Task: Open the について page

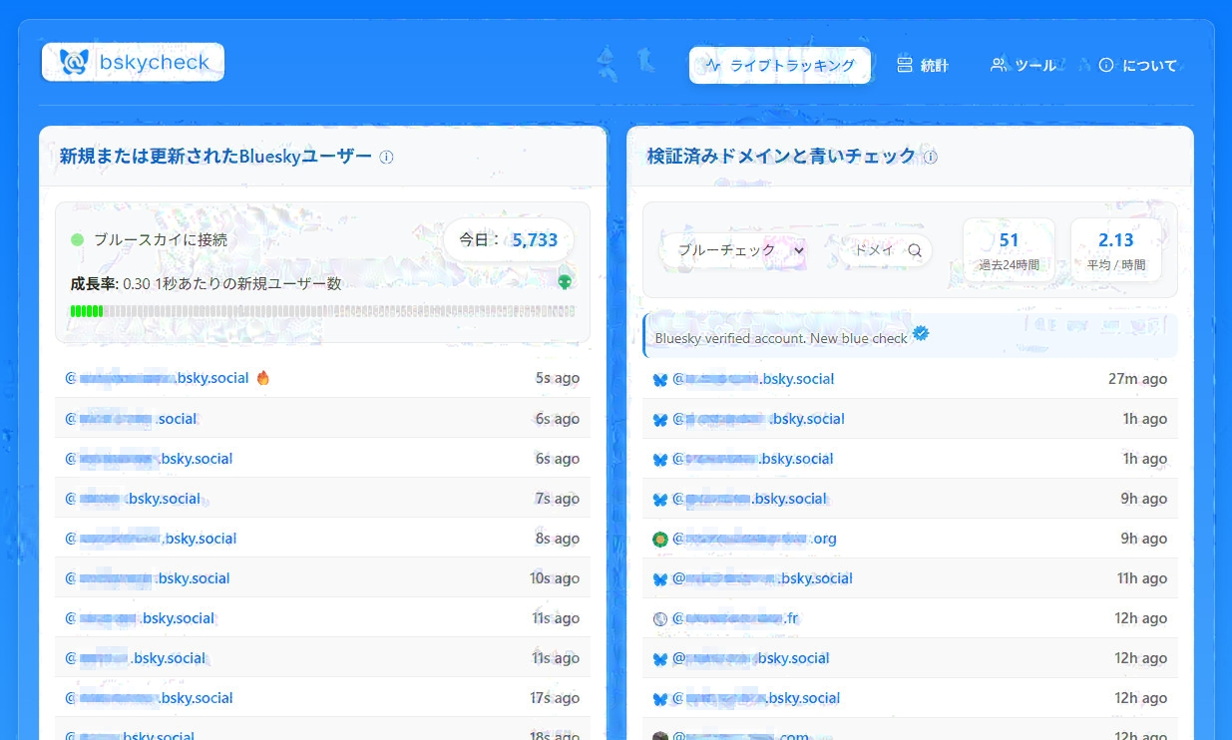Action: click(x=1137, y=66)
